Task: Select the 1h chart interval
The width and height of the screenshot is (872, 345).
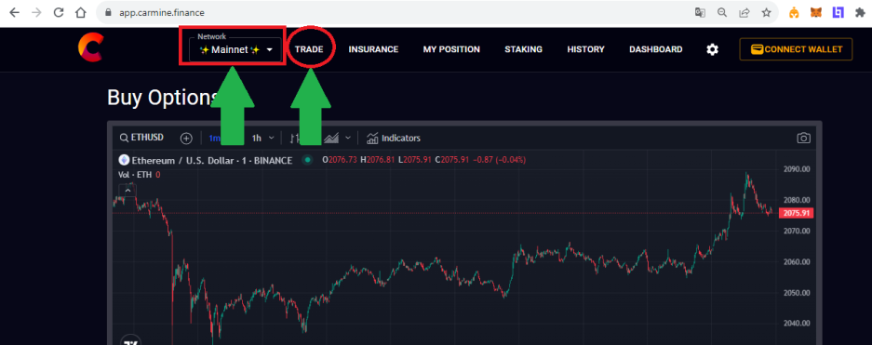Action: 256,138
